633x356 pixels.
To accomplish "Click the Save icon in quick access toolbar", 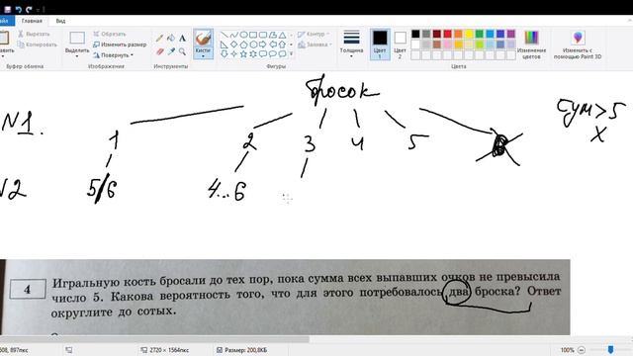I will tap(7, 9).
